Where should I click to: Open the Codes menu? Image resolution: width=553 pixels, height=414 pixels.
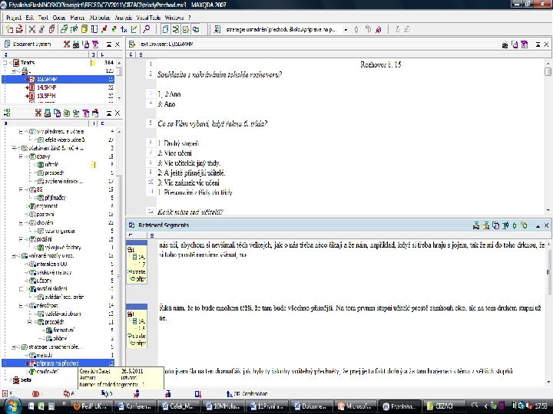pyautogui.click(x=59, y=17)
